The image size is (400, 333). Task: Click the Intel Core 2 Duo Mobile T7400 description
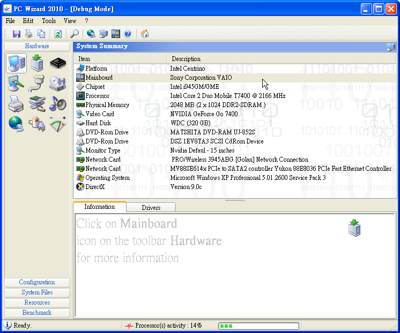[x=228, y=96]
